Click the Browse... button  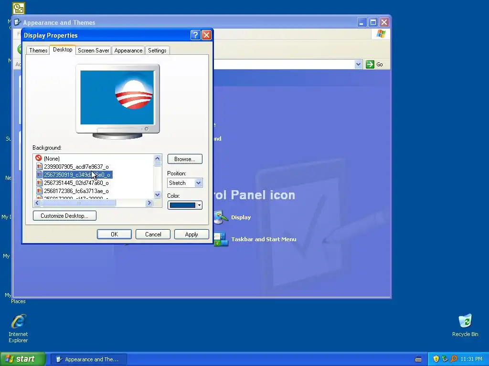tap(185, 159)
